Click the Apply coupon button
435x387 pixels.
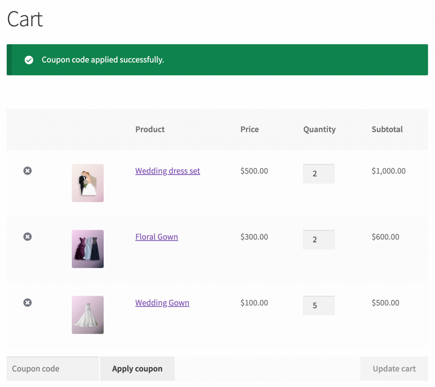(x=137, y=369)
